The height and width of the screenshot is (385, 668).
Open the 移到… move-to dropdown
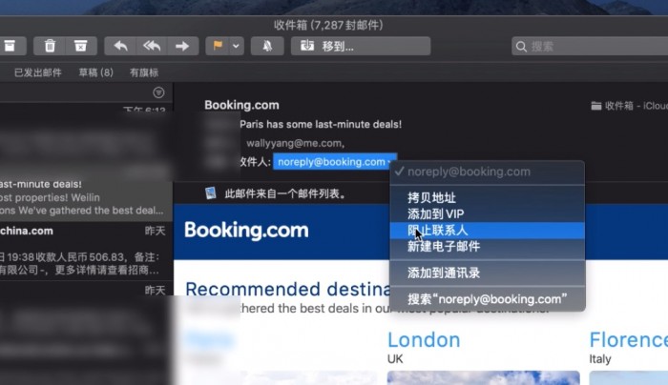point(361,46)
